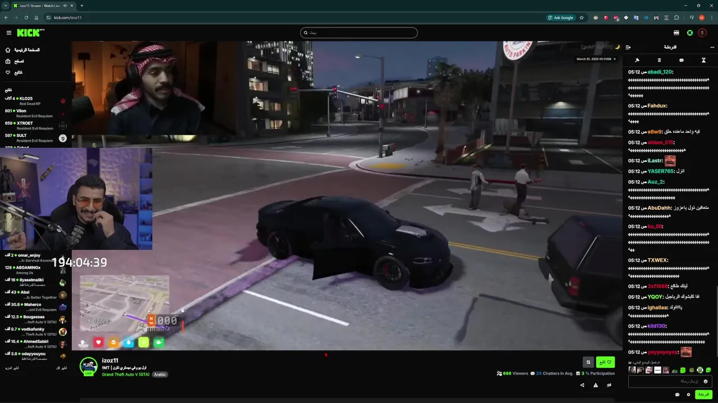Insert the first face emote in chat row
Image resolution: width=718 pixels, height=403 pixels.
click(632, 370)
